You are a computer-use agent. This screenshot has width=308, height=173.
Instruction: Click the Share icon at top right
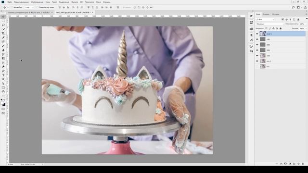tap(305, 7)
